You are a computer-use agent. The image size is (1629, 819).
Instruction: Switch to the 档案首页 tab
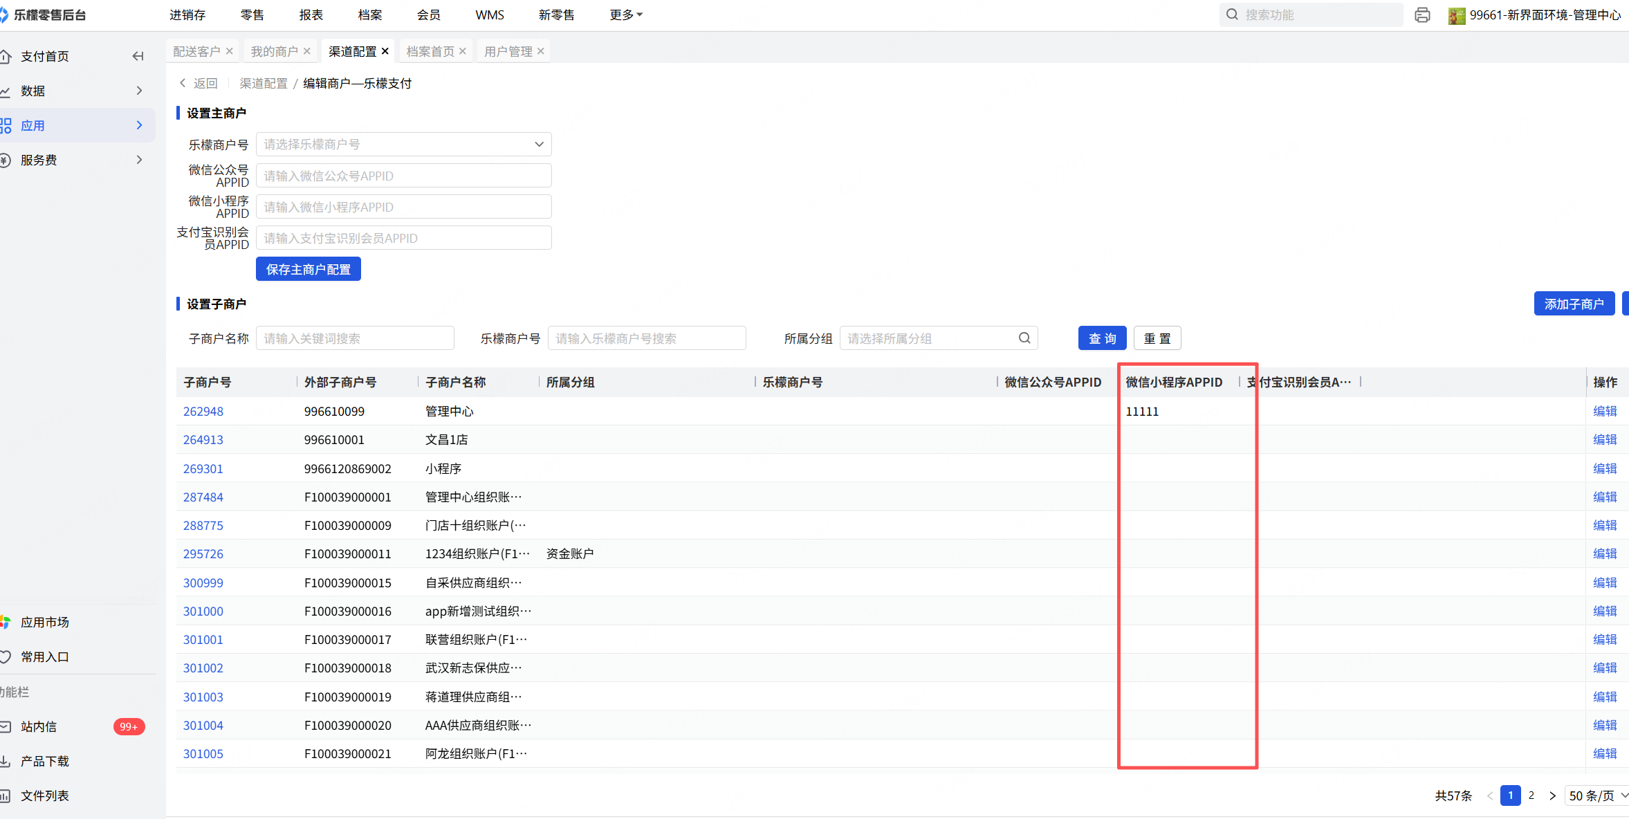[x=430, y=51]
